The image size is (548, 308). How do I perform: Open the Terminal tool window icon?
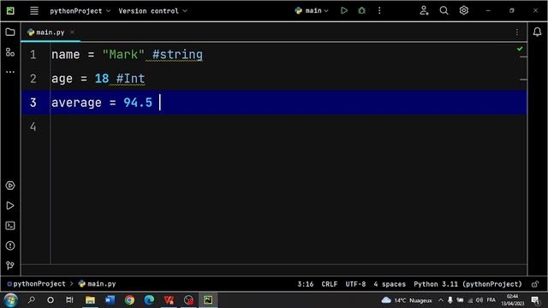coord(10,226)
